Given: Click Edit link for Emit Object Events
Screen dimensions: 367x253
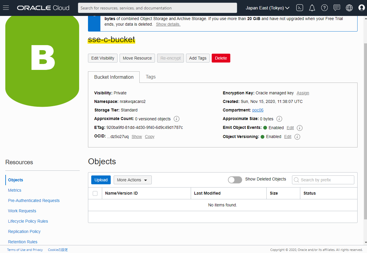Looking at the screenshot, I should [290, 128].
